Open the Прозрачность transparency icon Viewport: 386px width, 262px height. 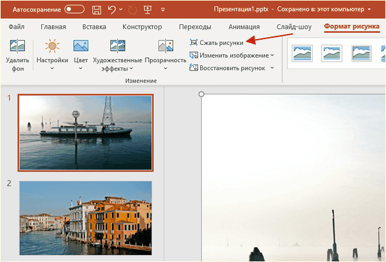165,45
